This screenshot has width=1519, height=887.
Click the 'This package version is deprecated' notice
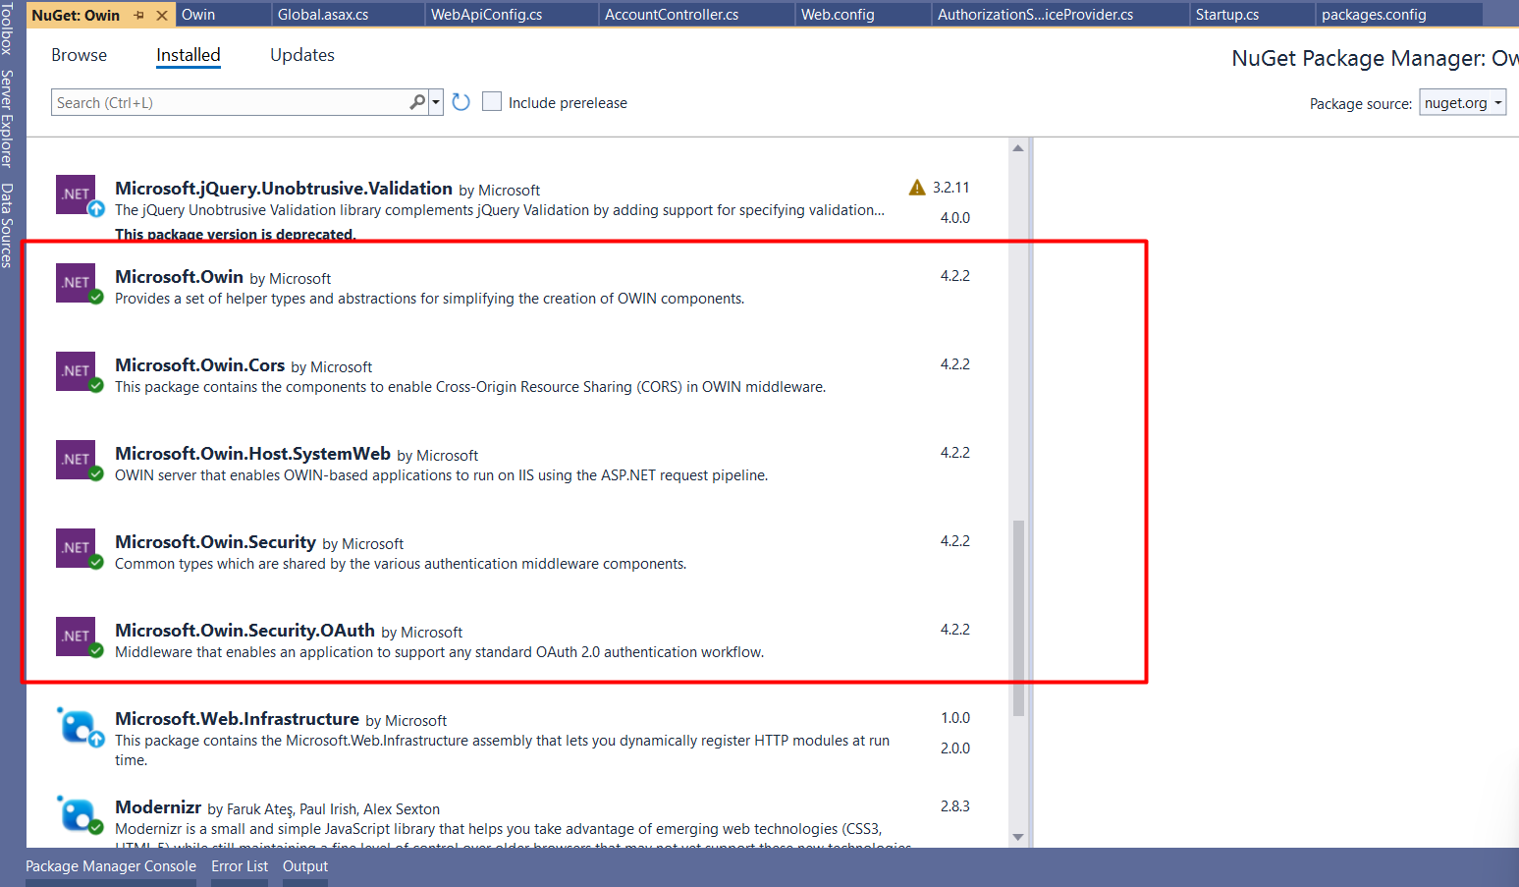click(x=236, y=235)
